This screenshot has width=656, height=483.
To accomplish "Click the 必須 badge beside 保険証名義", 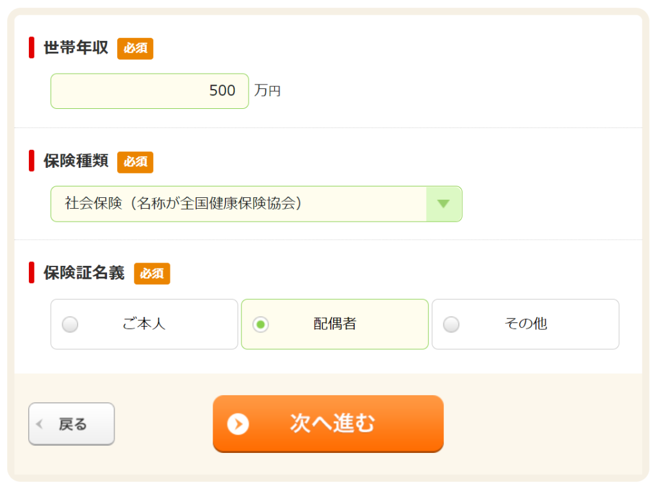I will click(152, 274).
